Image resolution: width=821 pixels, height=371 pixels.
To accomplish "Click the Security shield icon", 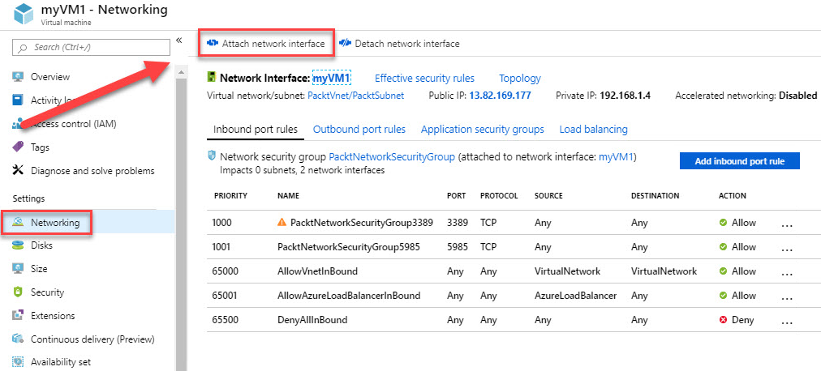I will coord(18,292).
